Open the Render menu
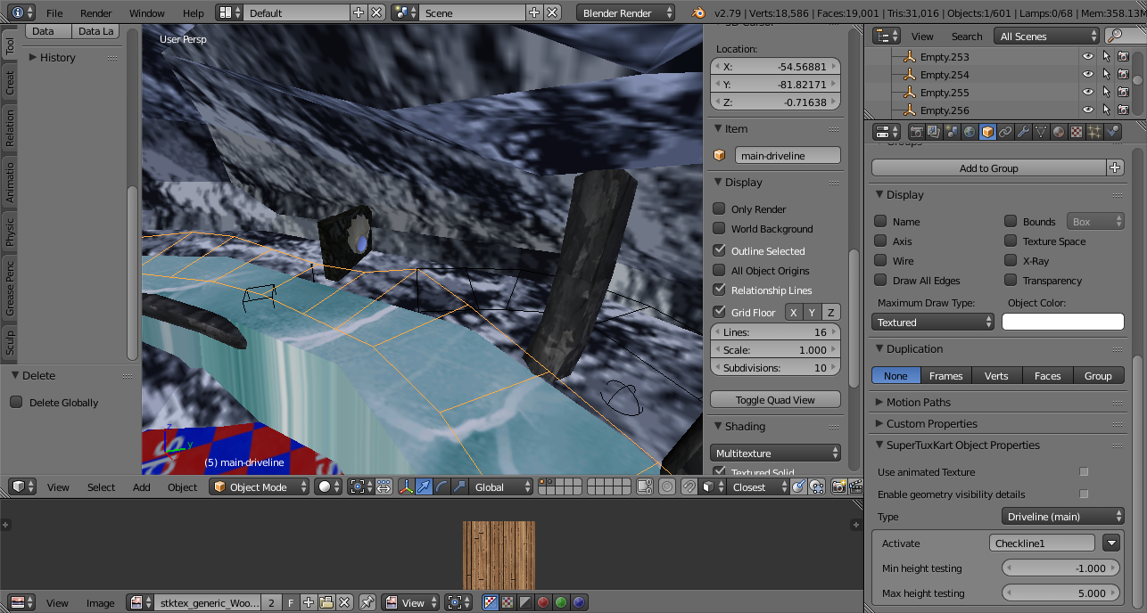Viewport: 1147px width, 613px height. coord(96,13)
